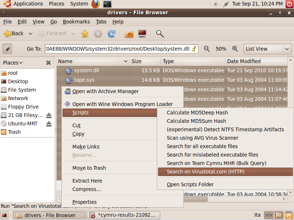Click the Back arrow icon
Image resolution: width=294 pixels, height=220 pixels.
pos(7,34)
